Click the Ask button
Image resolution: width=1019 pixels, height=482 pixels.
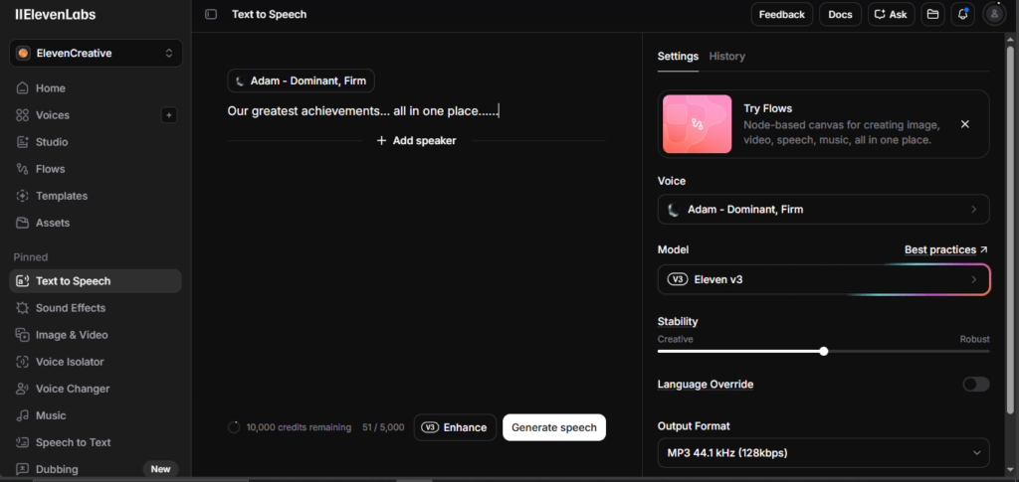(x=891, y=14)
